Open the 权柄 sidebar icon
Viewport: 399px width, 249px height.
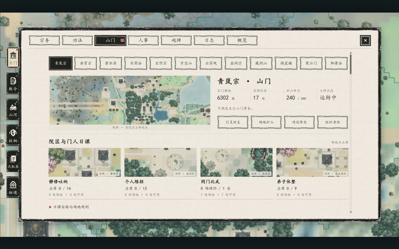[x=13, y=135]
